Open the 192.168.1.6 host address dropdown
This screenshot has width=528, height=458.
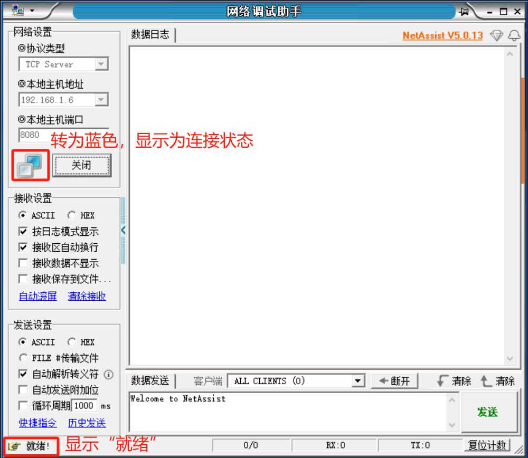tap(101, 100)
